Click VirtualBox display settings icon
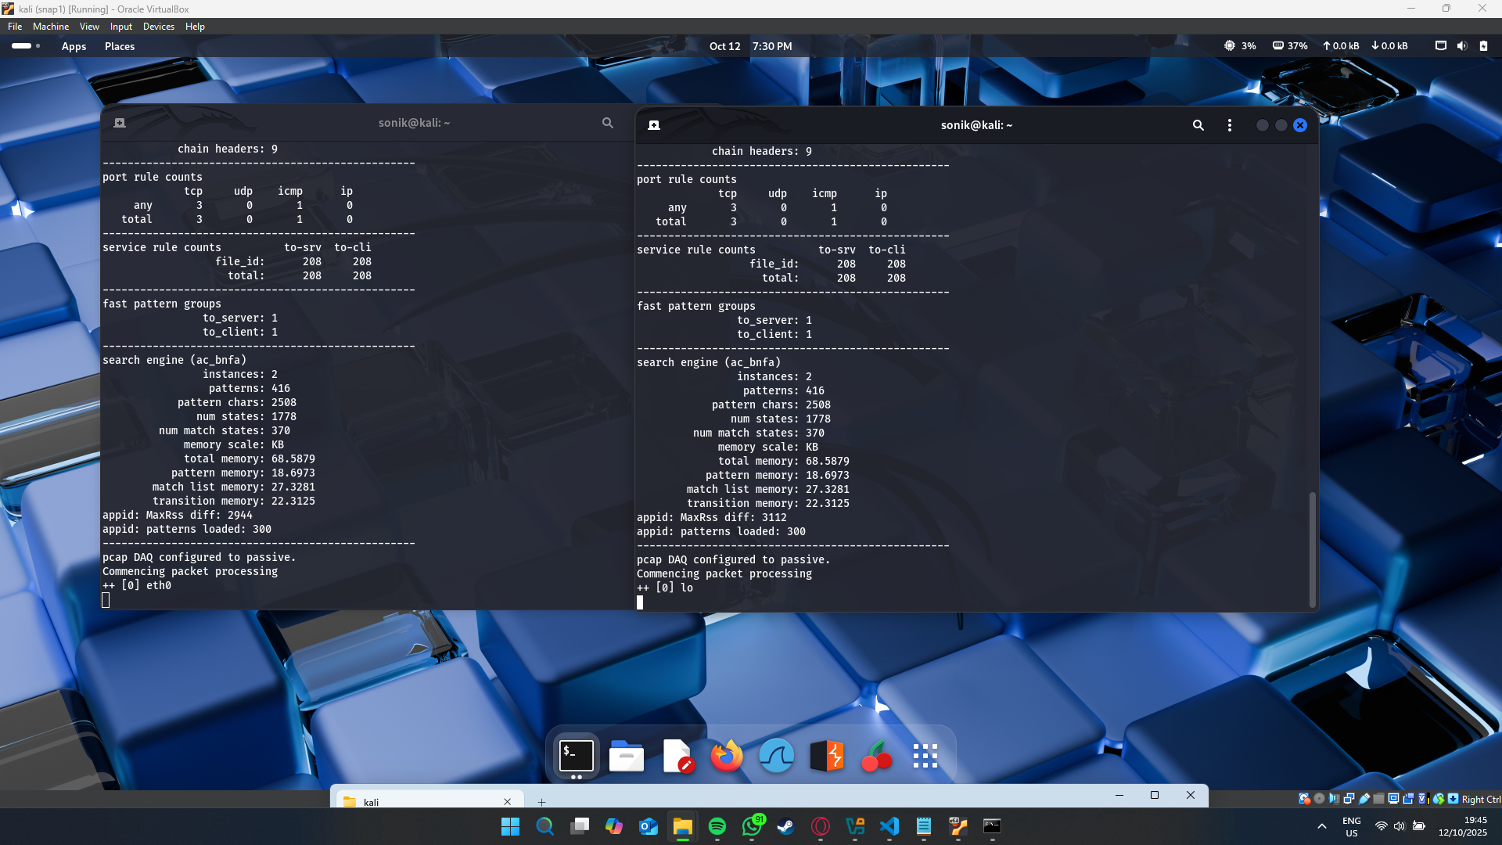 pos(1393,799)
